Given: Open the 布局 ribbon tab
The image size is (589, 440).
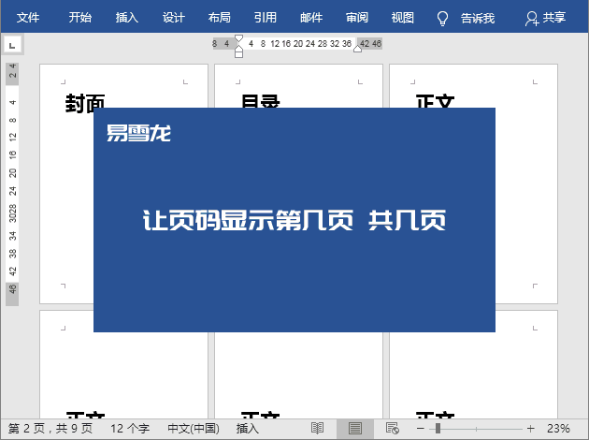Looking at the screenshot, I should pyautogui.click(x=220, y=17).
